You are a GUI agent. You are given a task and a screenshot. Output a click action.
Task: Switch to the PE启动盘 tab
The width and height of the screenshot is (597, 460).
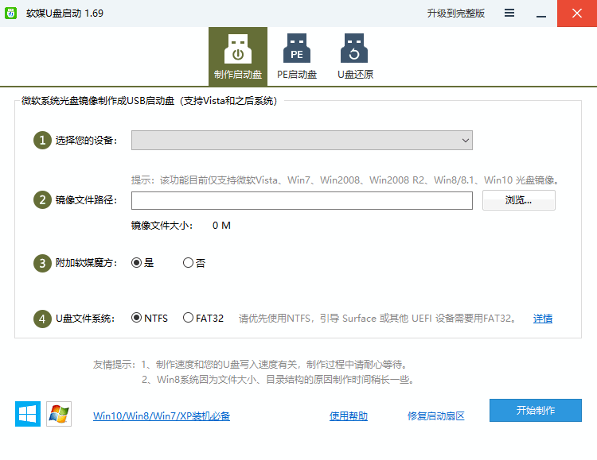297,56
